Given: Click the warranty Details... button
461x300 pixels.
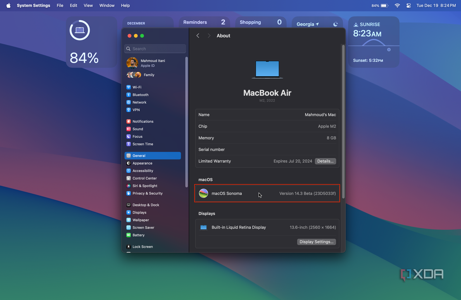Looking at the screenshot, I should click(325, 161).
